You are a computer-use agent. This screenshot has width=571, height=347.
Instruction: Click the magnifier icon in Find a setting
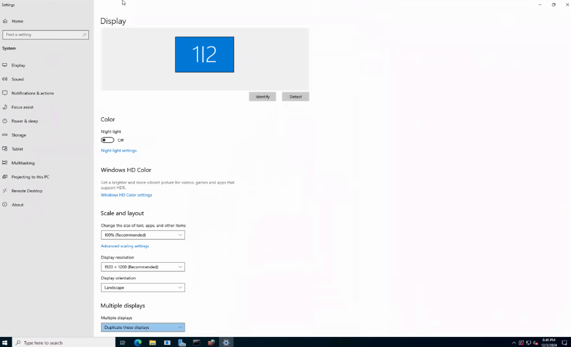[x=85, y=35]
